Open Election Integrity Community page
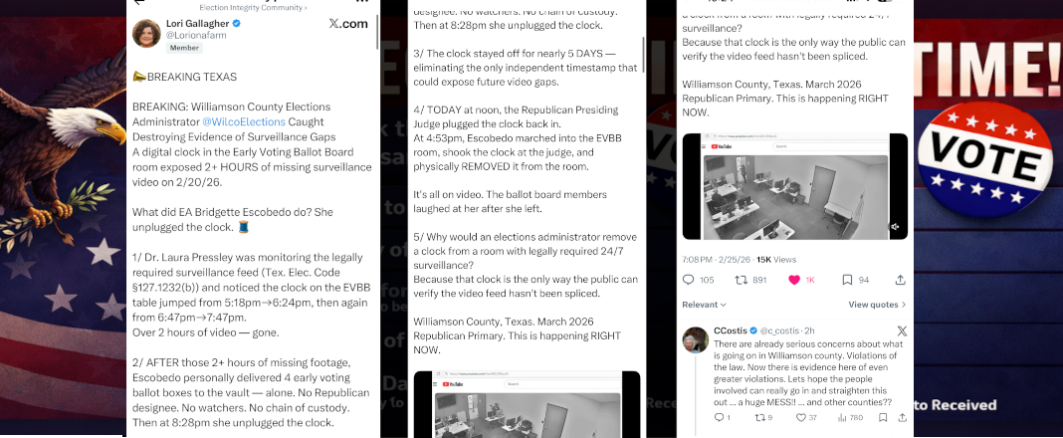This screenshot has width=1063, height=438. [x=253, y=7]
